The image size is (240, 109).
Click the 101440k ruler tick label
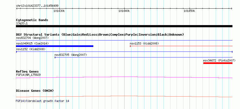[x=124, y=11]
